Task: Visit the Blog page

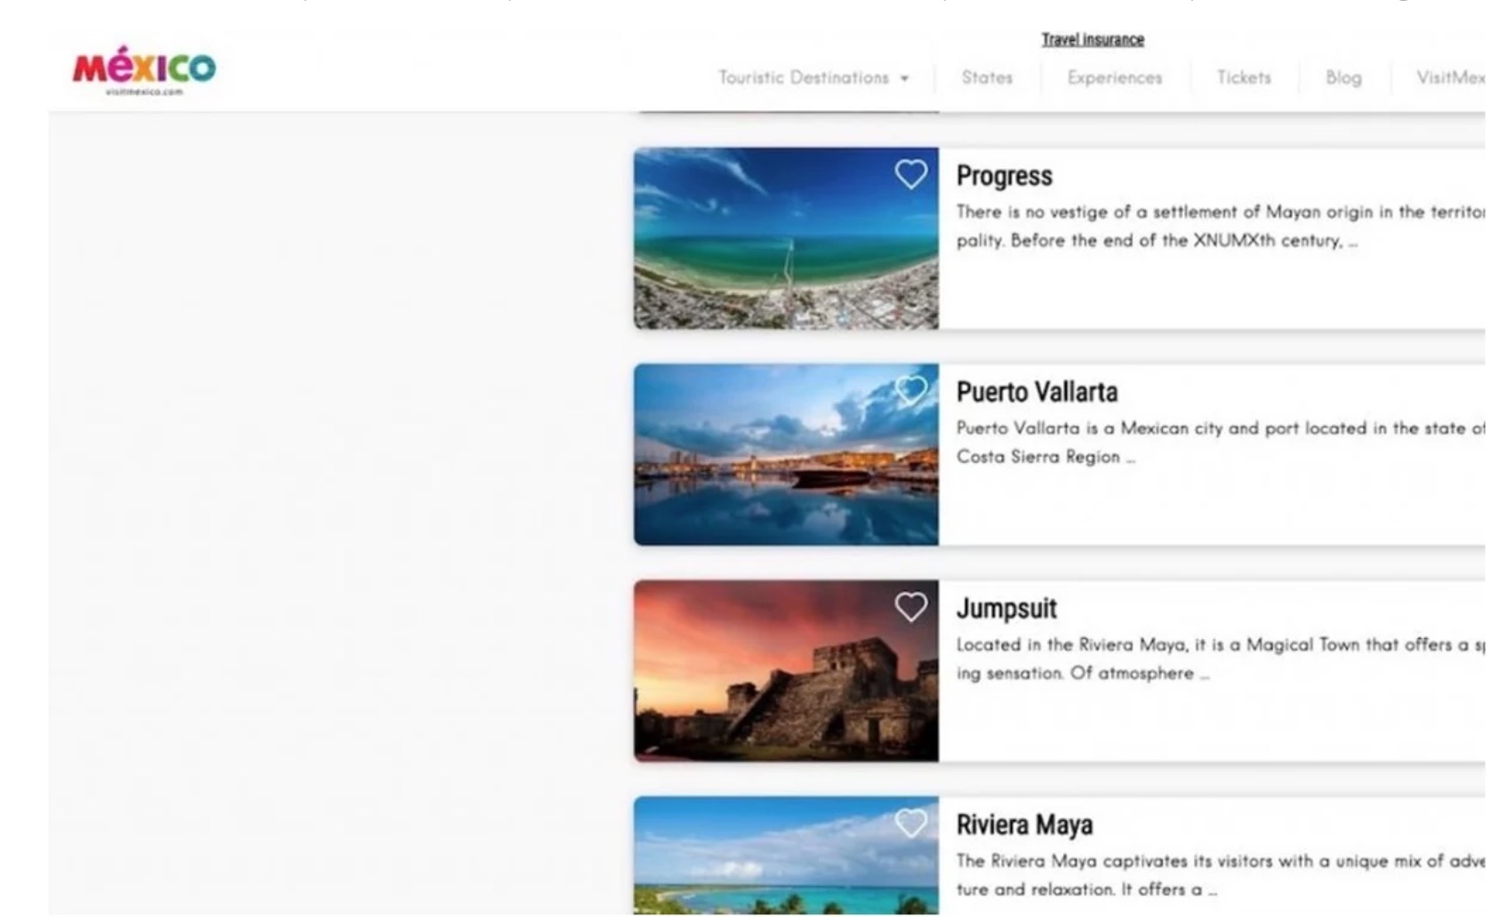Action: pos(1342,78)
